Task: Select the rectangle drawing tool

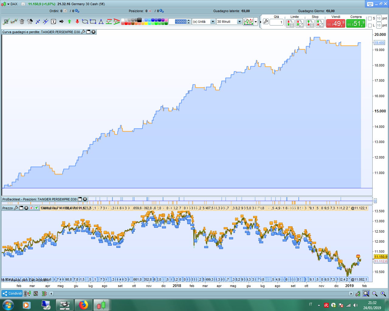Action: tap(93, 22)
